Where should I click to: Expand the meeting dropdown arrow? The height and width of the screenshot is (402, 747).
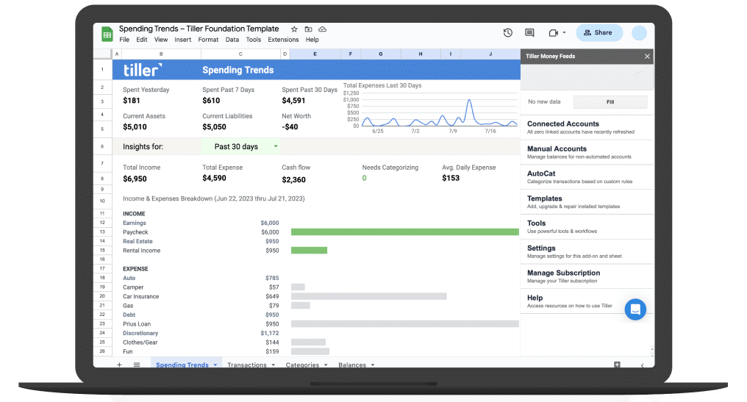tap(564, 33)
